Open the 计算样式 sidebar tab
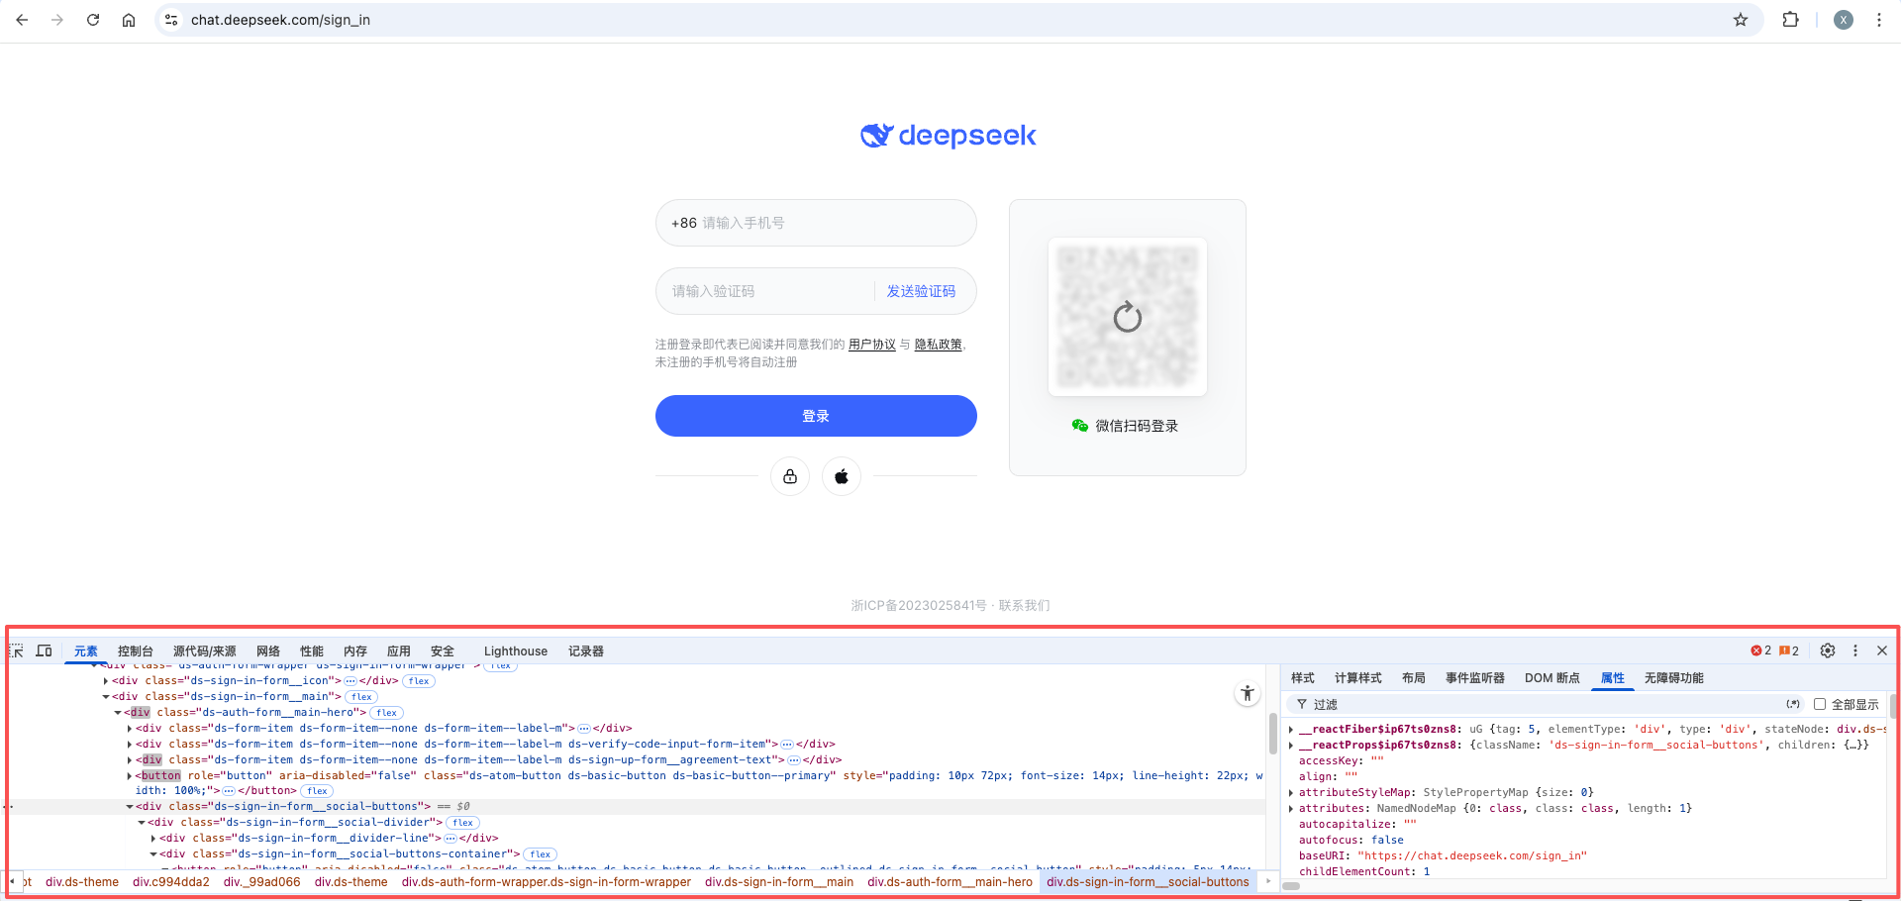1901x901 pixels. (x=1357, y=678)
